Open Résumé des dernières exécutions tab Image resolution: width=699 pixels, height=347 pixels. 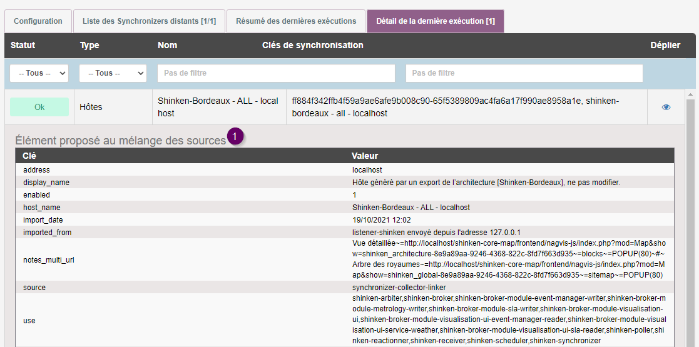click(x=296, y=21)
